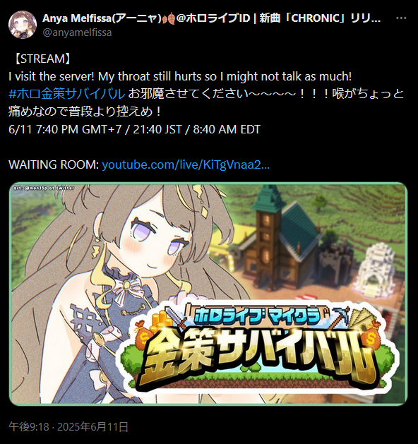
Task: Click the ホロライブ マイクラ banner in the logo
Action: coord(257,315)
